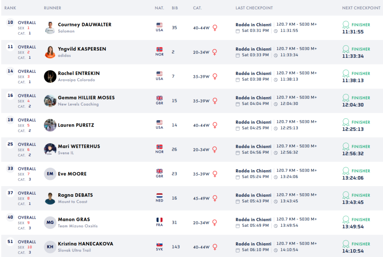
Task: Click Courtney Dauwalter's profile photo
Action: (x=50, y=28)
